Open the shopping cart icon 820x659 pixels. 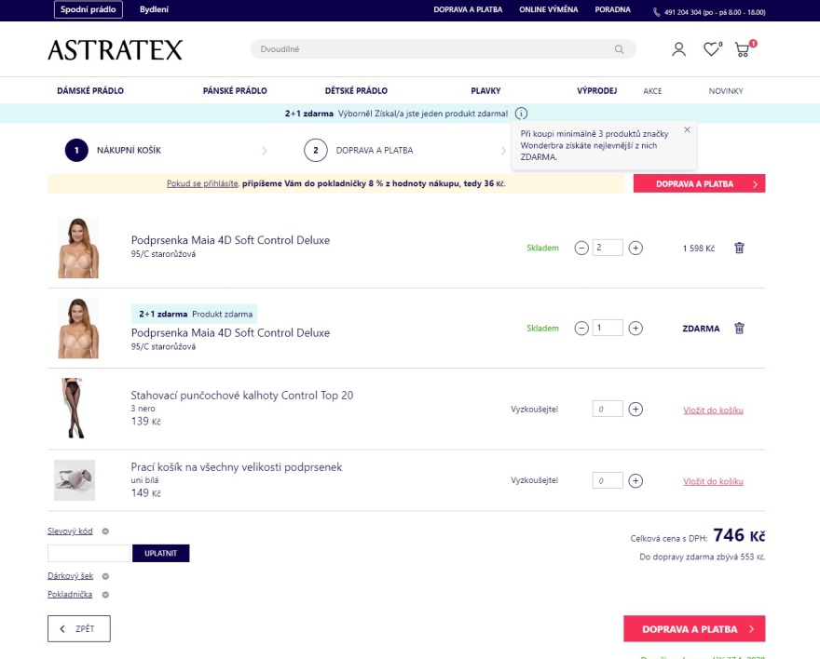pyautogui.click(x=745, y=48)
